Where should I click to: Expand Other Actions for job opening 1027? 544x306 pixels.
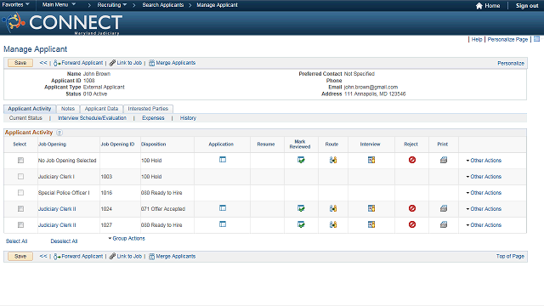484,224
